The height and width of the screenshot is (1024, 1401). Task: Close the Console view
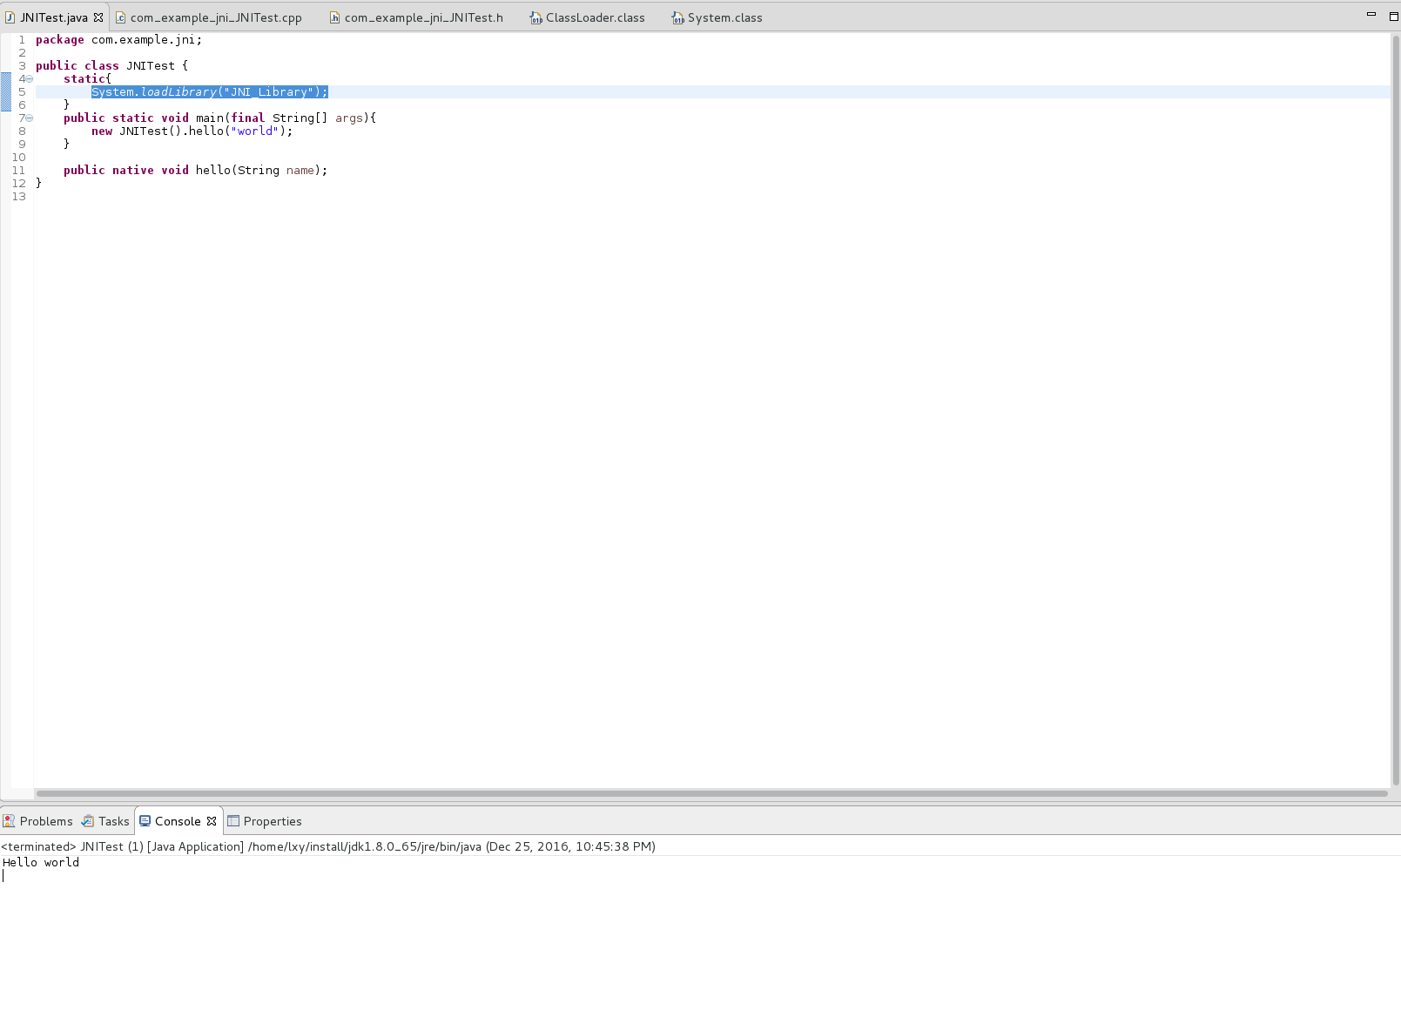click(212, 821)
